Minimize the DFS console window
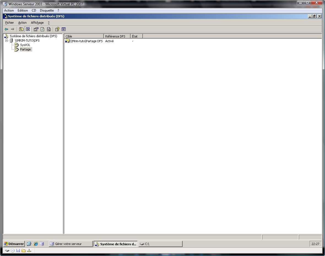This screenshot has width=325, height=256. (x=310, y=16)
